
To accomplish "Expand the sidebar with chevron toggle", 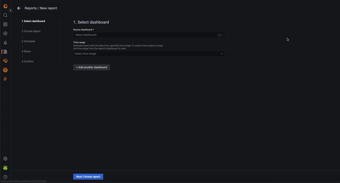I will point(11,10).
